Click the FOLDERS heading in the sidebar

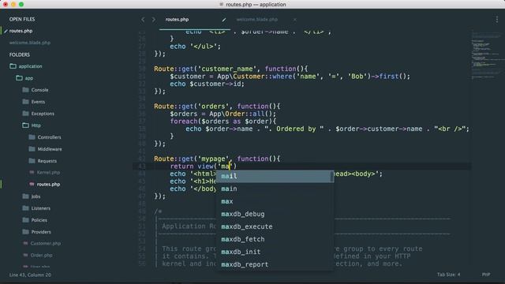[19, 54]
